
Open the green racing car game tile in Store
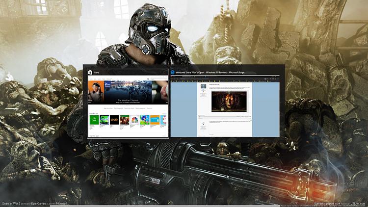[x=104, y=120]
